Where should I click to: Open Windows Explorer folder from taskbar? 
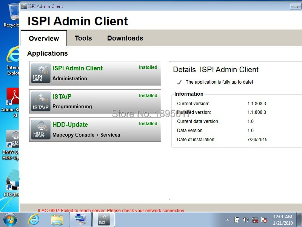click(x=57, y=220)
